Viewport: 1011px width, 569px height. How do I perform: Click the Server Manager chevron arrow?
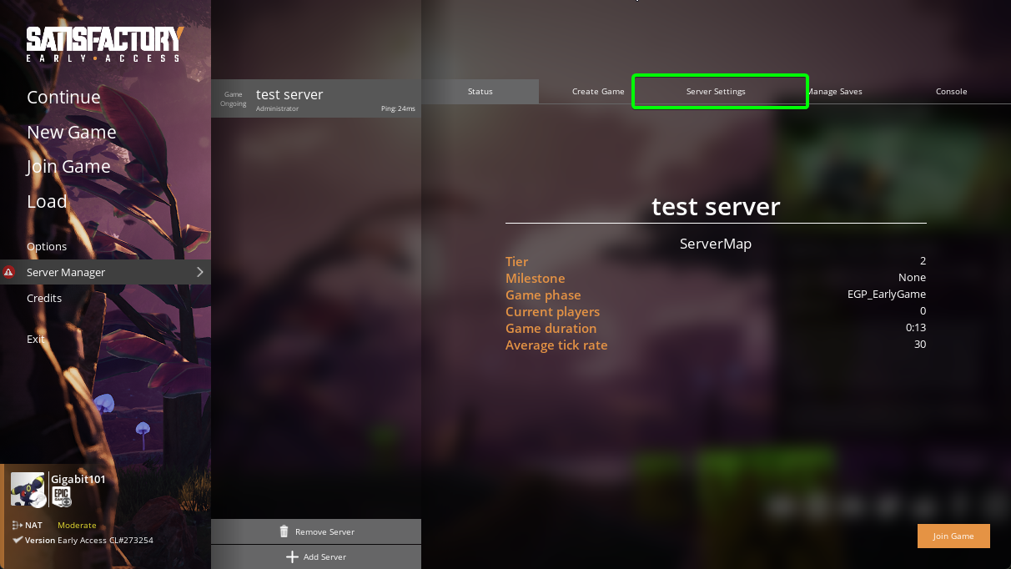point(200,272)
